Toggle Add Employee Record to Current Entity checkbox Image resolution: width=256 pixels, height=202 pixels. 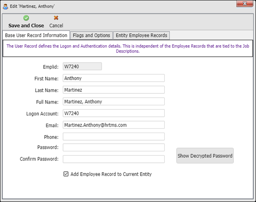point(66,174)
